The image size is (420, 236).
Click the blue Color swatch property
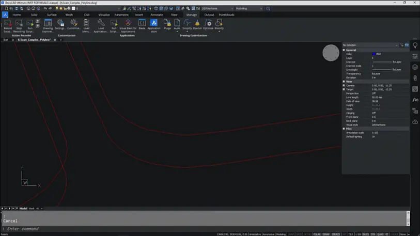pyautogui.click(x=374, y=54)
